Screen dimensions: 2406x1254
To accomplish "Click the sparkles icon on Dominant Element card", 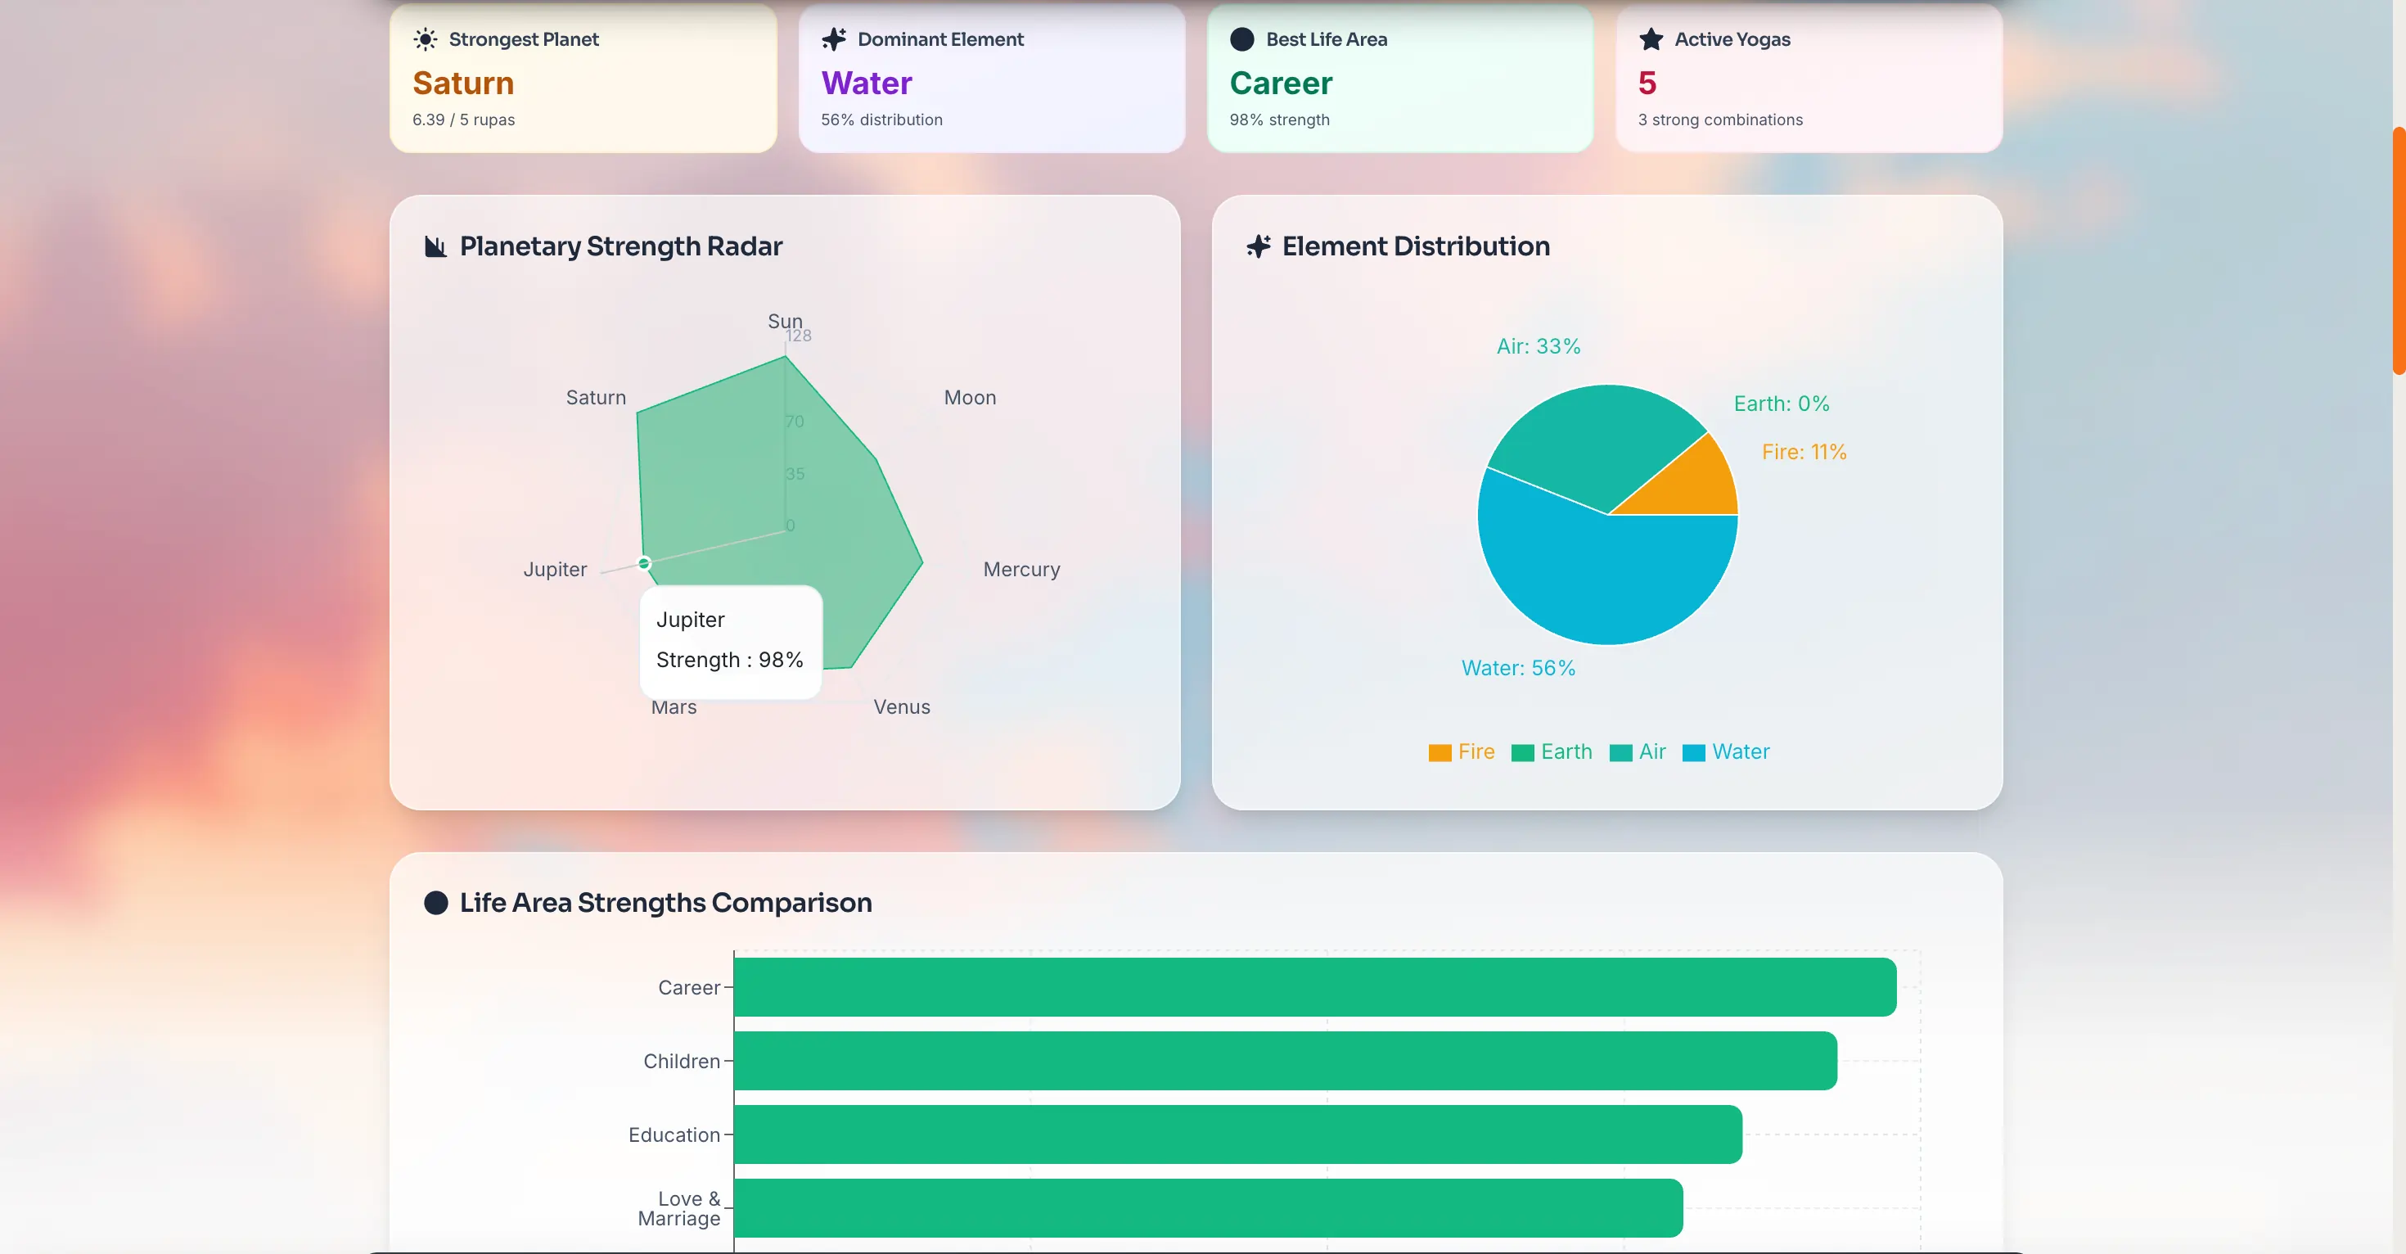I will pyautogui.click(x=834, y=38).
